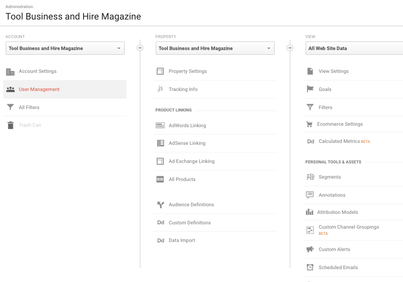Open All Products
Image resolution: width=403 pixels, height=282 pixels.
182,179
